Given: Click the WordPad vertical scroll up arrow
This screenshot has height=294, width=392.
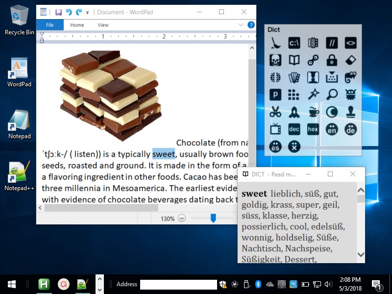Looking at the screenshot, I should coord(252,48).
